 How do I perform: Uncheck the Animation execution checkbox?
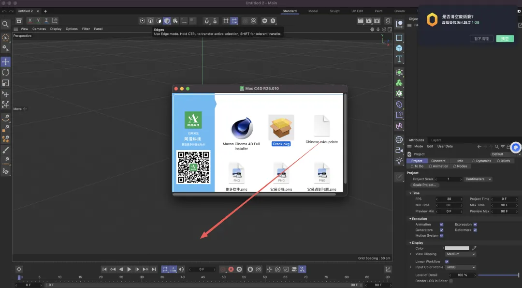[x=441, y=224]
